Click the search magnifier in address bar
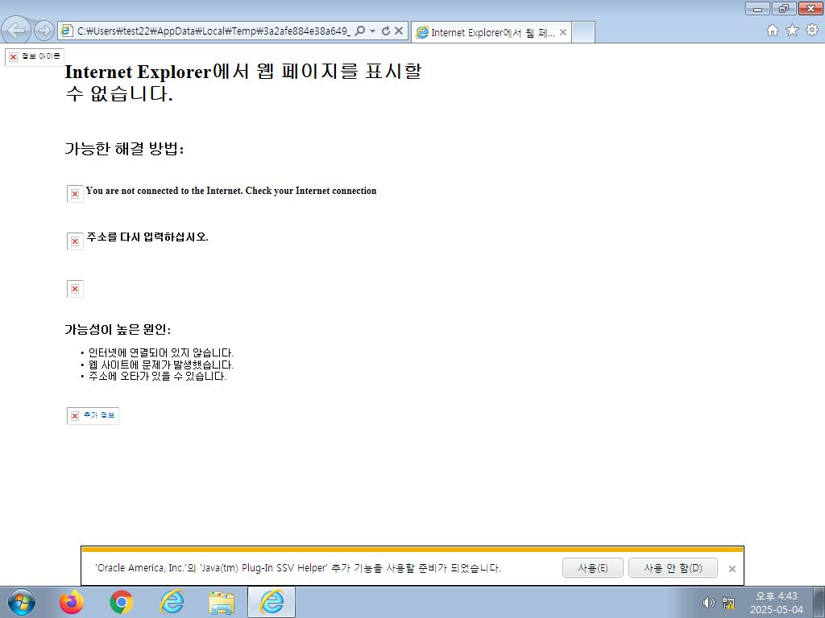Screen dimensions: 825x618 (x=360, y=31)
